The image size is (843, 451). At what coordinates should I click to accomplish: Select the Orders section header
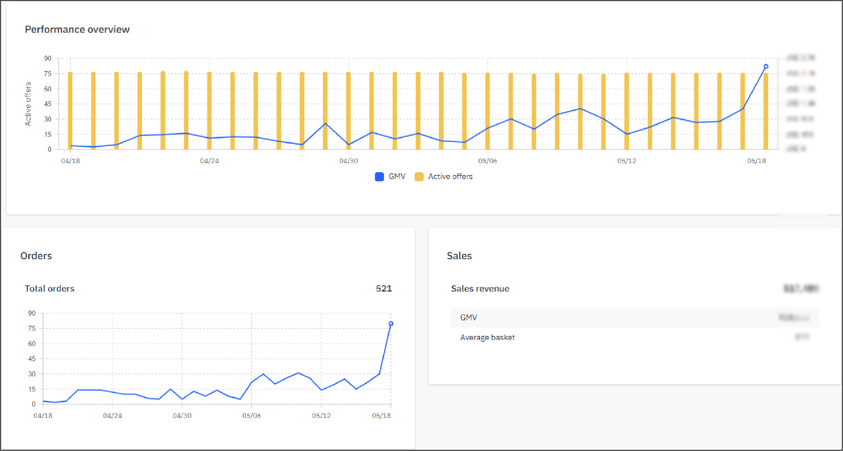(36, 256)
